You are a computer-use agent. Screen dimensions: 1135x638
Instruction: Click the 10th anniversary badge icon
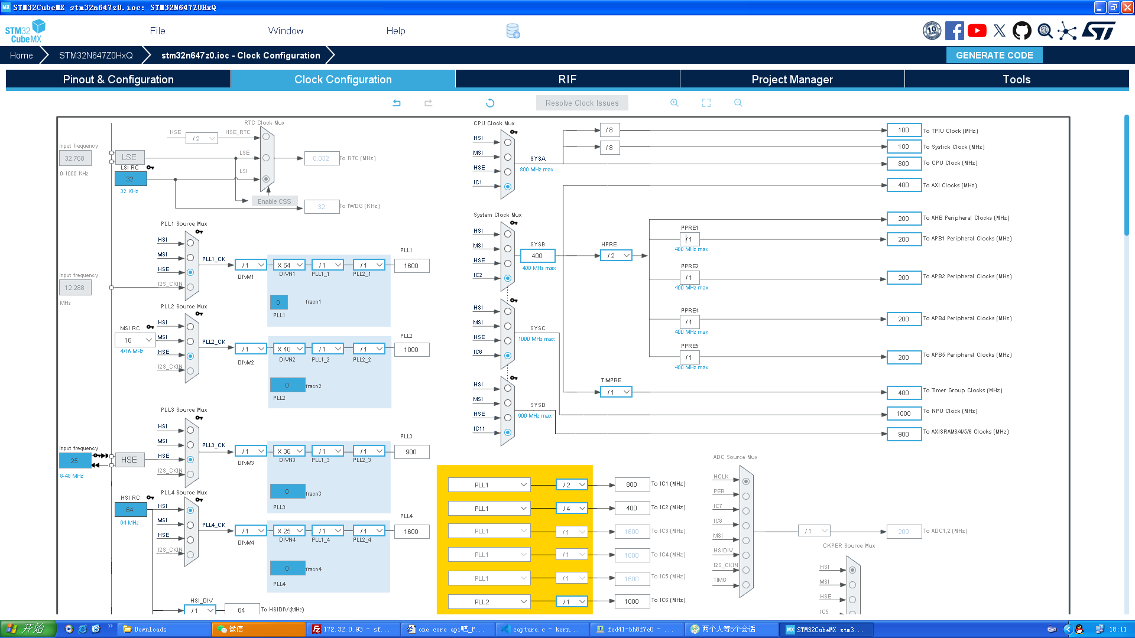tap(932, 31)
